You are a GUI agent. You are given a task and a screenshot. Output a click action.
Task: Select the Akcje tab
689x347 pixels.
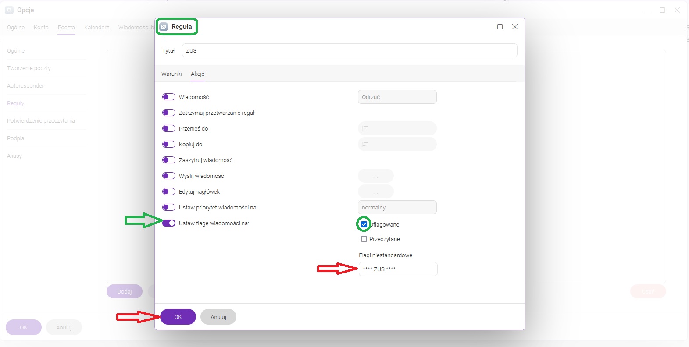[197, 74]
